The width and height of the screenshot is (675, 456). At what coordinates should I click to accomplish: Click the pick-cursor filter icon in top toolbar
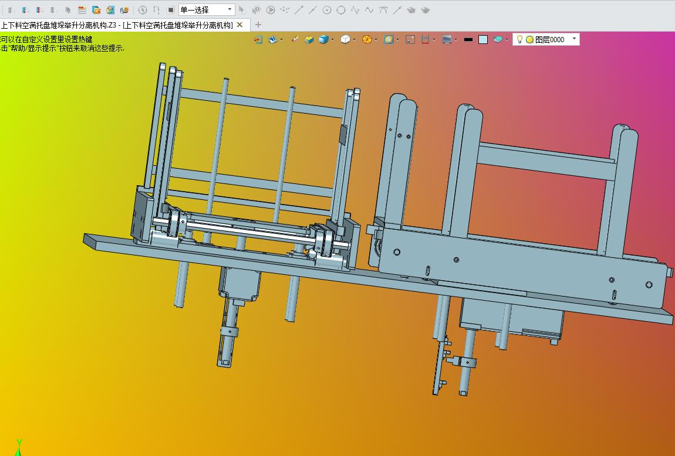pos(67,9)
